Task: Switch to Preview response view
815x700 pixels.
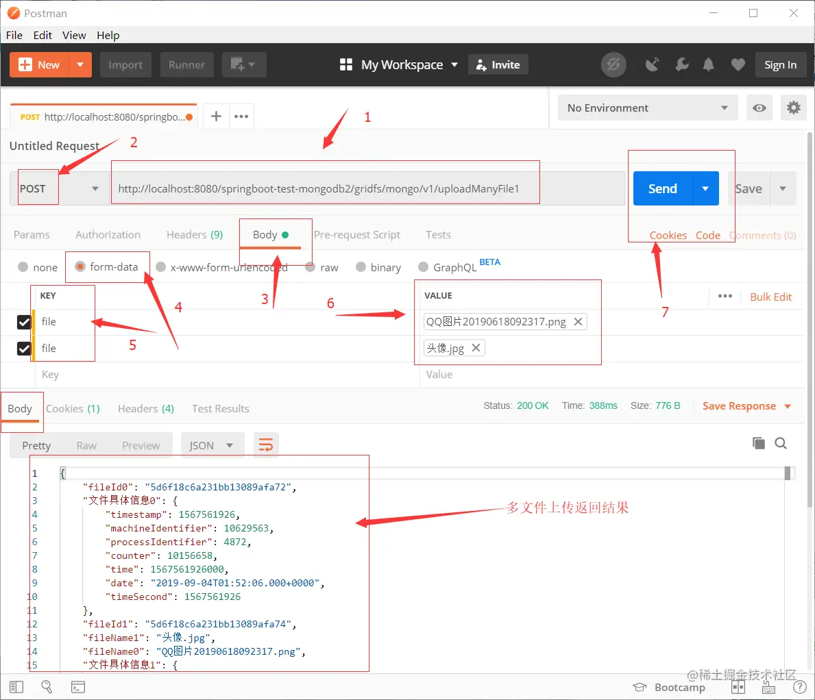Action: coord(141,446)
